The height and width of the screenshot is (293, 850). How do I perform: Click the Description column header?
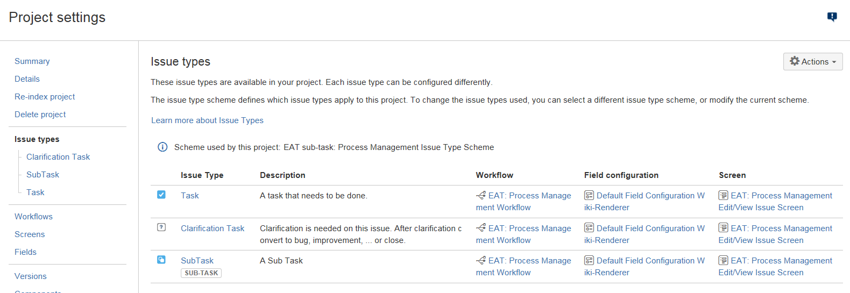coord(282,175)
